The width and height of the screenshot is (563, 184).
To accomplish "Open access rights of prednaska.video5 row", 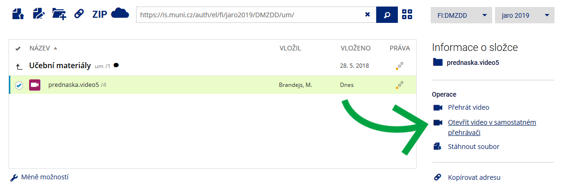I will [x=400, y=85].
